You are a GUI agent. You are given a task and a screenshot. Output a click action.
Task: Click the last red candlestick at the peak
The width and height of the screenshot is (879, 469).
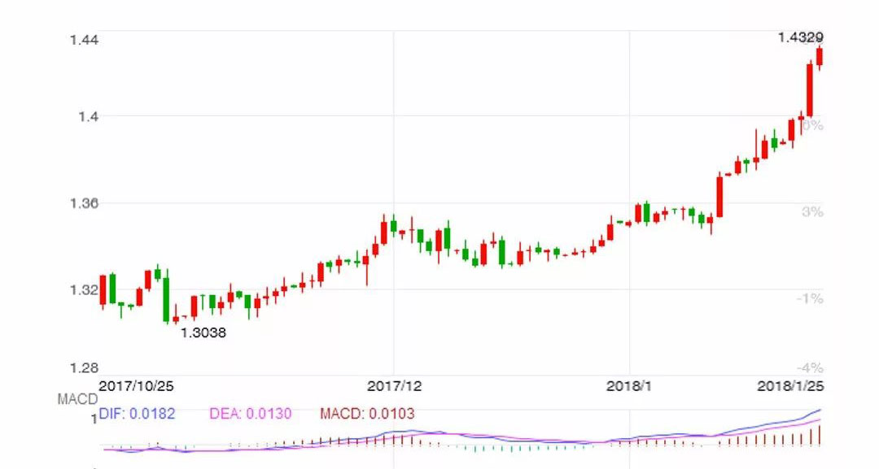819,56
